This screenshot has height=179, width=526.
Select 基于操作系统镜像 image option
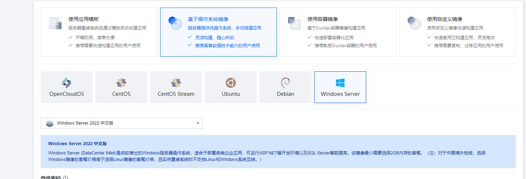[x=219, y=32]
